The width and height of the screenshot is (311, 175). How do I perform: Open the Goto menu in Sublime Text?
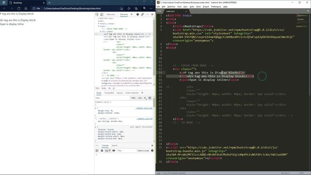pos(192,7)
